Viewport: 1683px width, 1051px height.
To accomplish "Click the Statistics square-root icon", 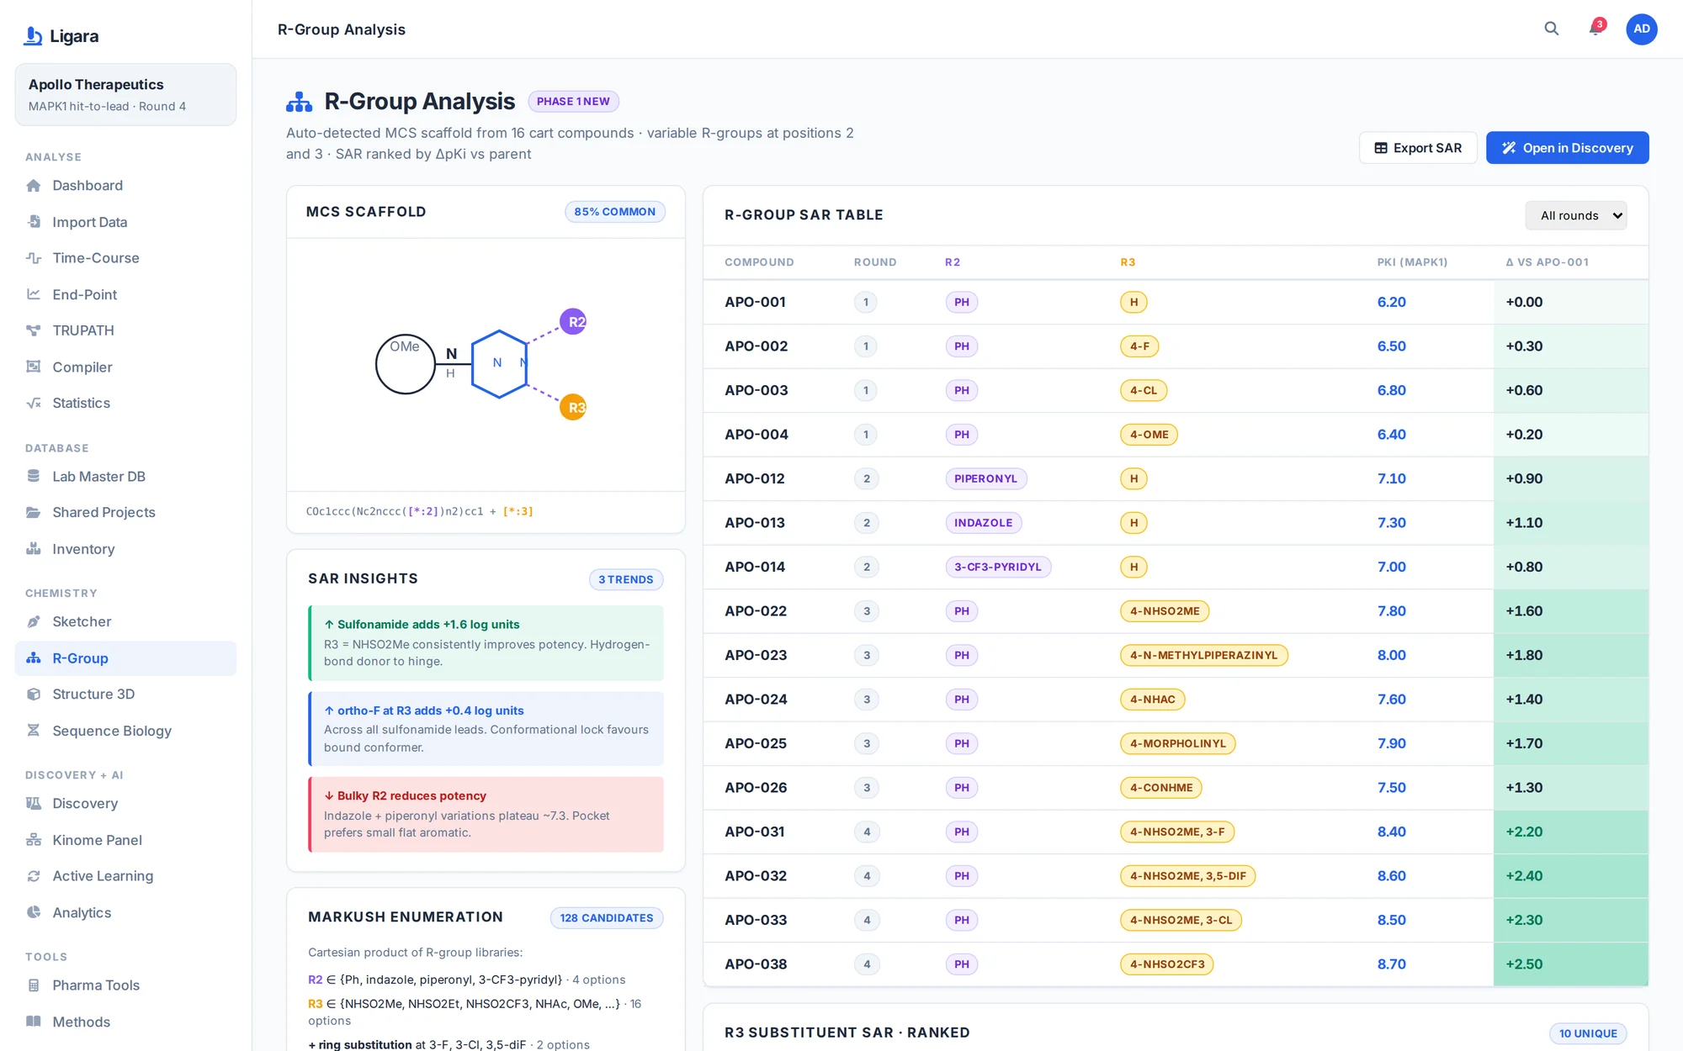I will tap(34, 403).
